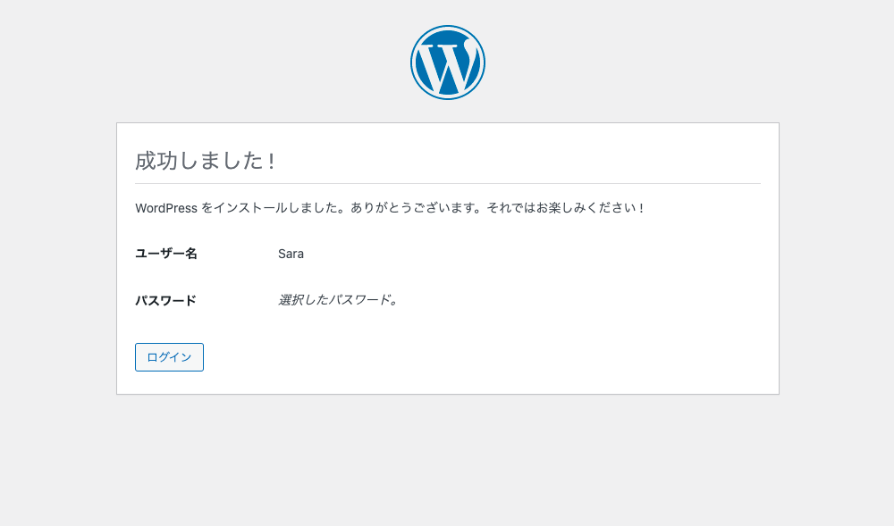Click the ン character in ログイン button
894x526 pixels.
(x=186, y=357)
